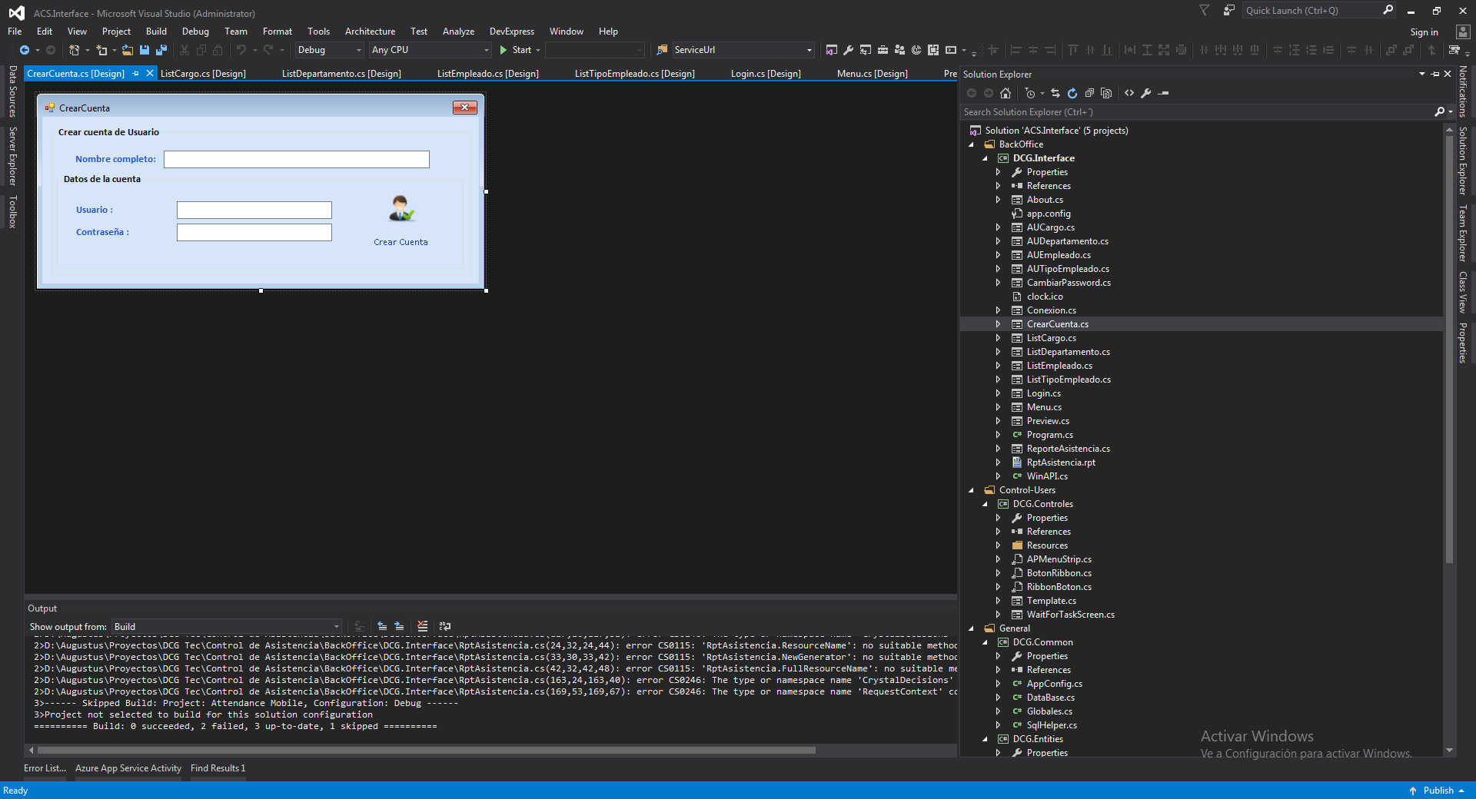
Task: Click the Save All toolbar icon
Action: click(161, 50)
